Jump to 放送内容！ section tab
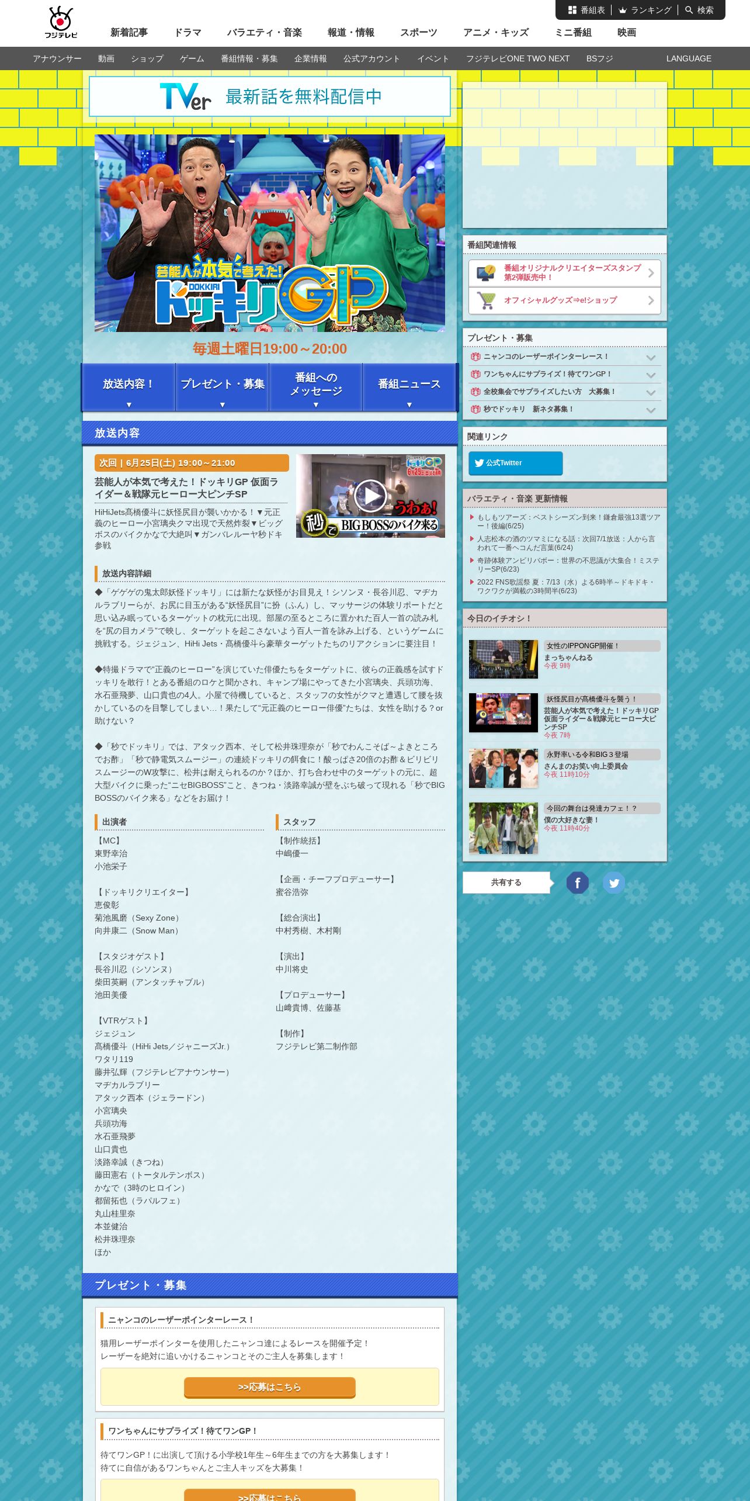Viewport: 750px width, 1501px height. (129, 387)
